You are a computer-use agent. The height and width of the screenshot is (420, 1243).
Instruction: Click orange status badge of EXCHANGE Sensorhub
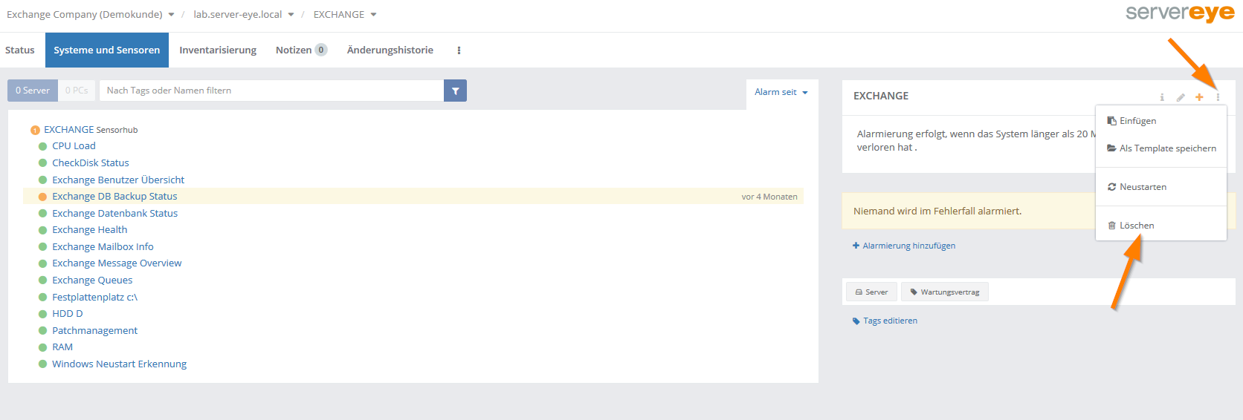pos(35,130)
